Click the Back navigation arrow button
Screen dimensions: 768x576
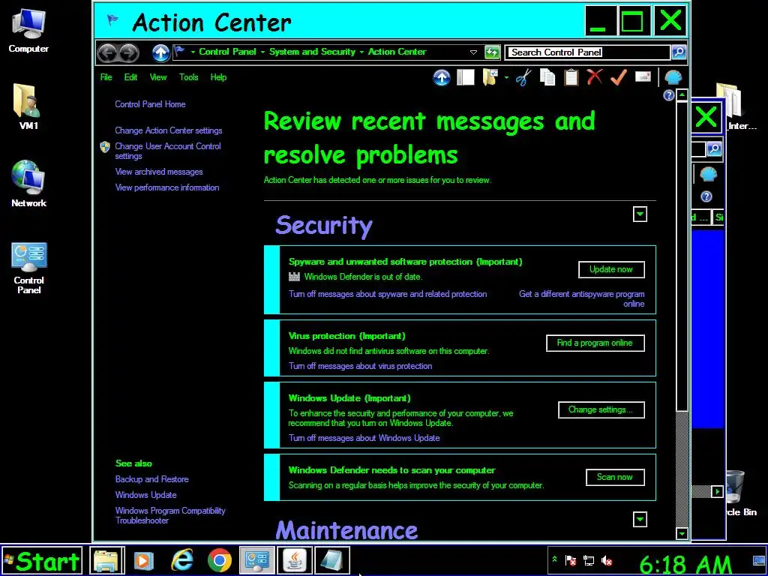tap(107, 52)
